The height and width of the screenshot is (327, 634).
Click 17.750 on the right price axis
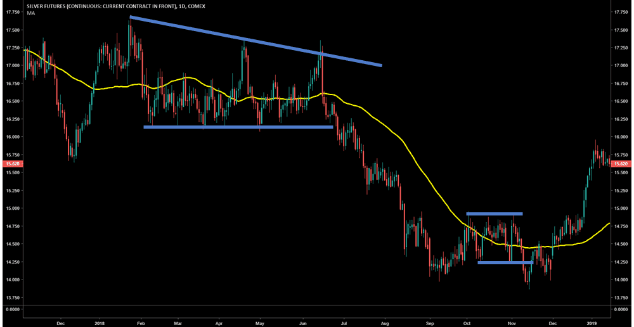(x=621, y=12)
